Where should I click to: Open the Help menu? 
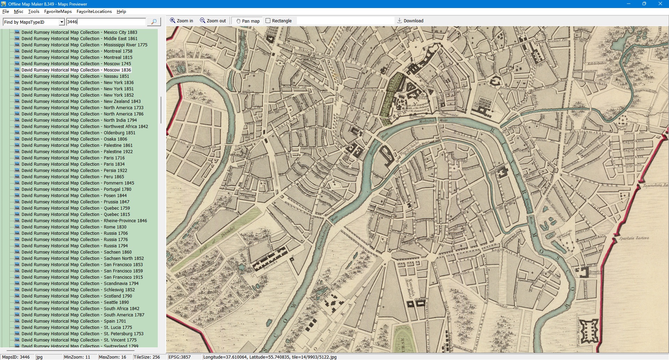pyautogui.click(x=121, y=12)
